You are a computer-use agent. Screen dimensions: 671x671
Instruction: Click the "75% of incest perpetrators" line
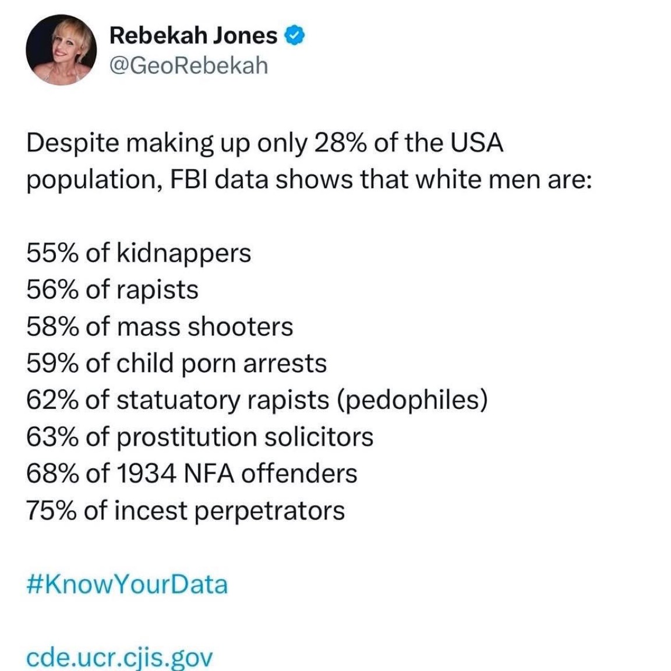point(185,511)
